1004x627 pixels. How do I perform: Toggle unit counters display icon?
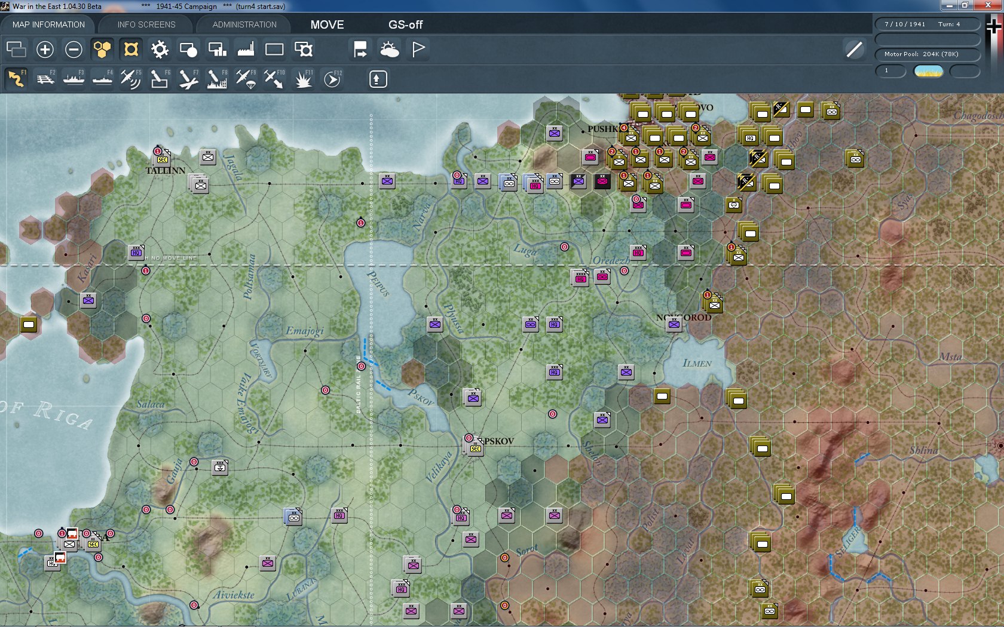[x=16, y=49]
